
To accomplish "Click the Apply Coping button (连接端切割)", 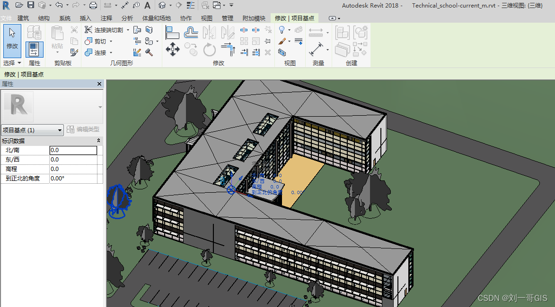I will (x=104, y=30).
